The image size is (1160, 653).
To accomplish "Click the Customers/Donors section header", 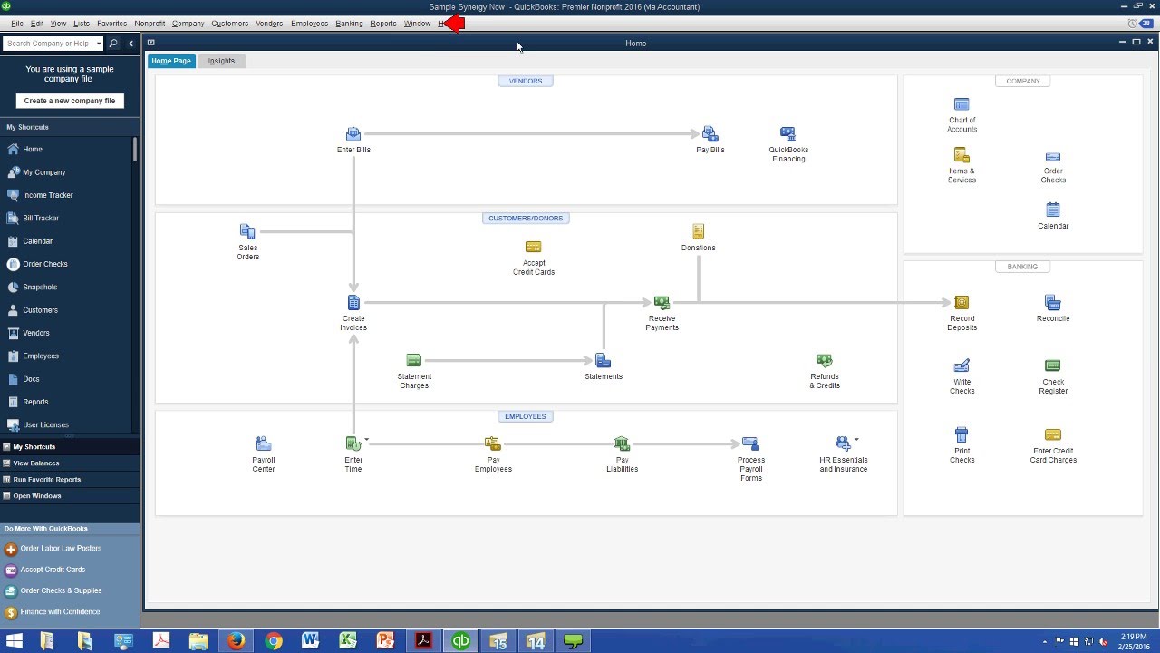I will pos(526,218).
